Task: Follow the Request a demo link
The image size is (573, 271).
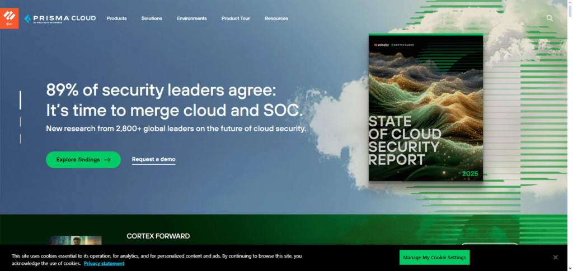Action: click(x=153, y=160)
